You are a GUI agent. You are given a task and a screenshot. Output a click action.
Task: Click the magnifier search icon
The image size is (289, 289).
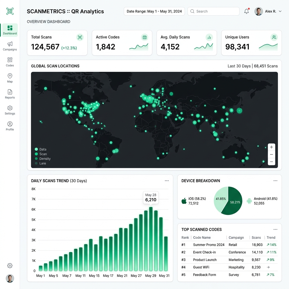[192, 11]
